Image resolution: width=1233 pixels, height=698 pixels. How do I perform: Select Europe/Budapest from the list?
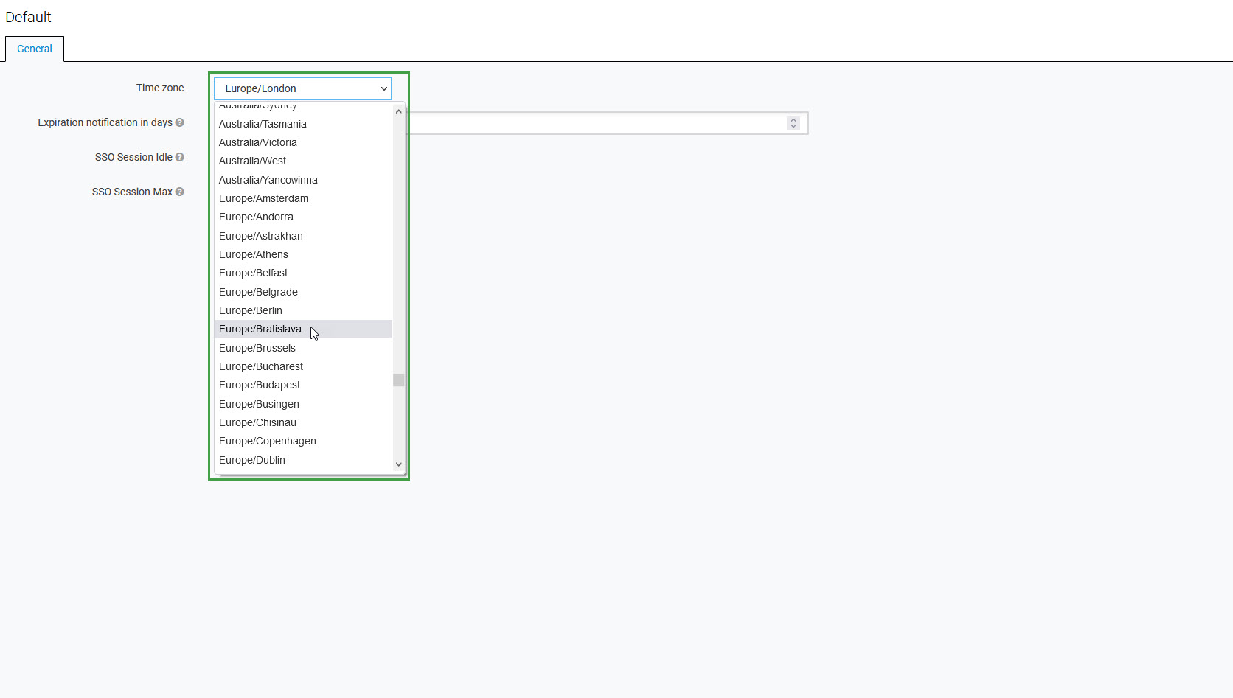pyautogui.click(x=260, y=385)
